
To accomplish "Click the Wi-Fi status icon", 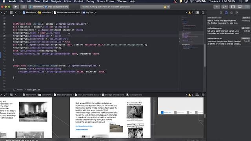I will click(192, 1).
